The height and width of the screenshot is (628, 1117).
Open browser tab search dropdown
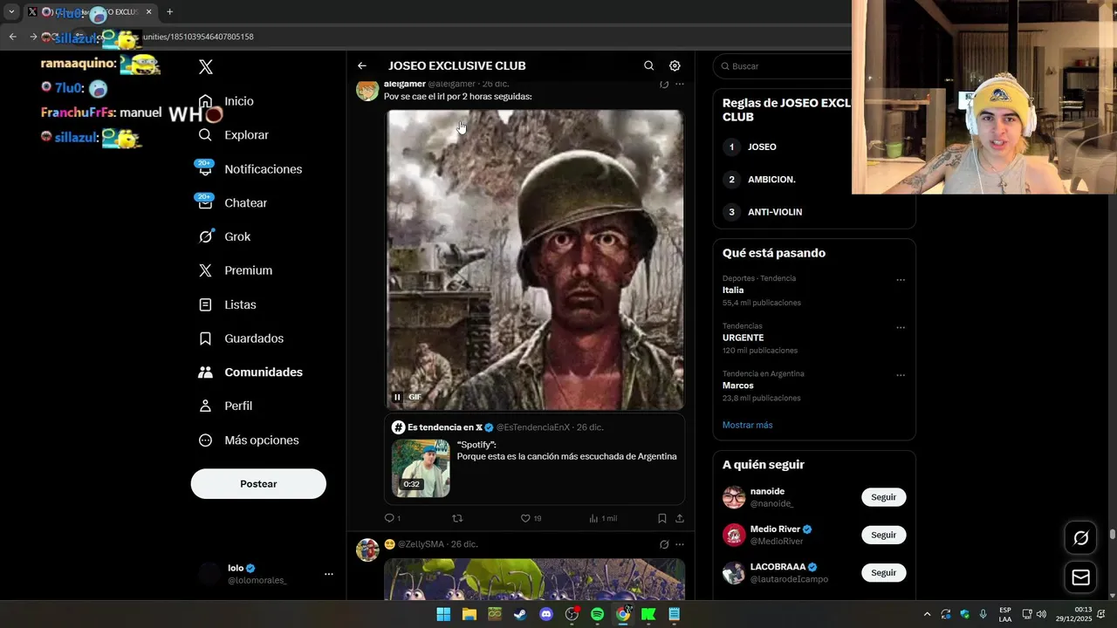pyautogui.click(x=11, y=12)
